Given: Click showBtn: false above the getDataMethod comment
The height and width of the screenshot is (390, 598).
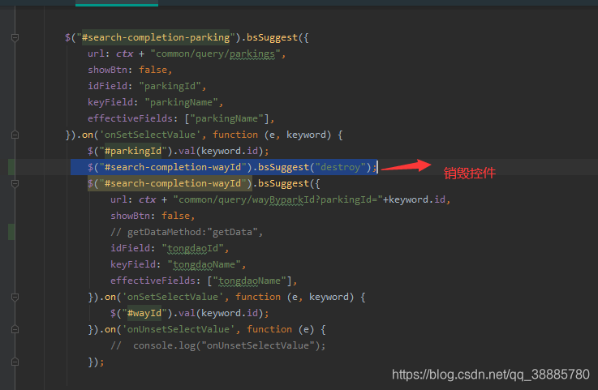Looking at the screenshot, I should (x=153, y=216).
